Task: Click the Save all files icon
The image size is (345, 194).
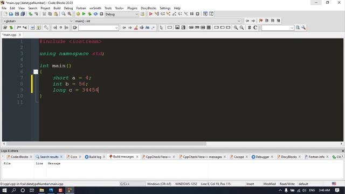Action: tap(23, 14)
